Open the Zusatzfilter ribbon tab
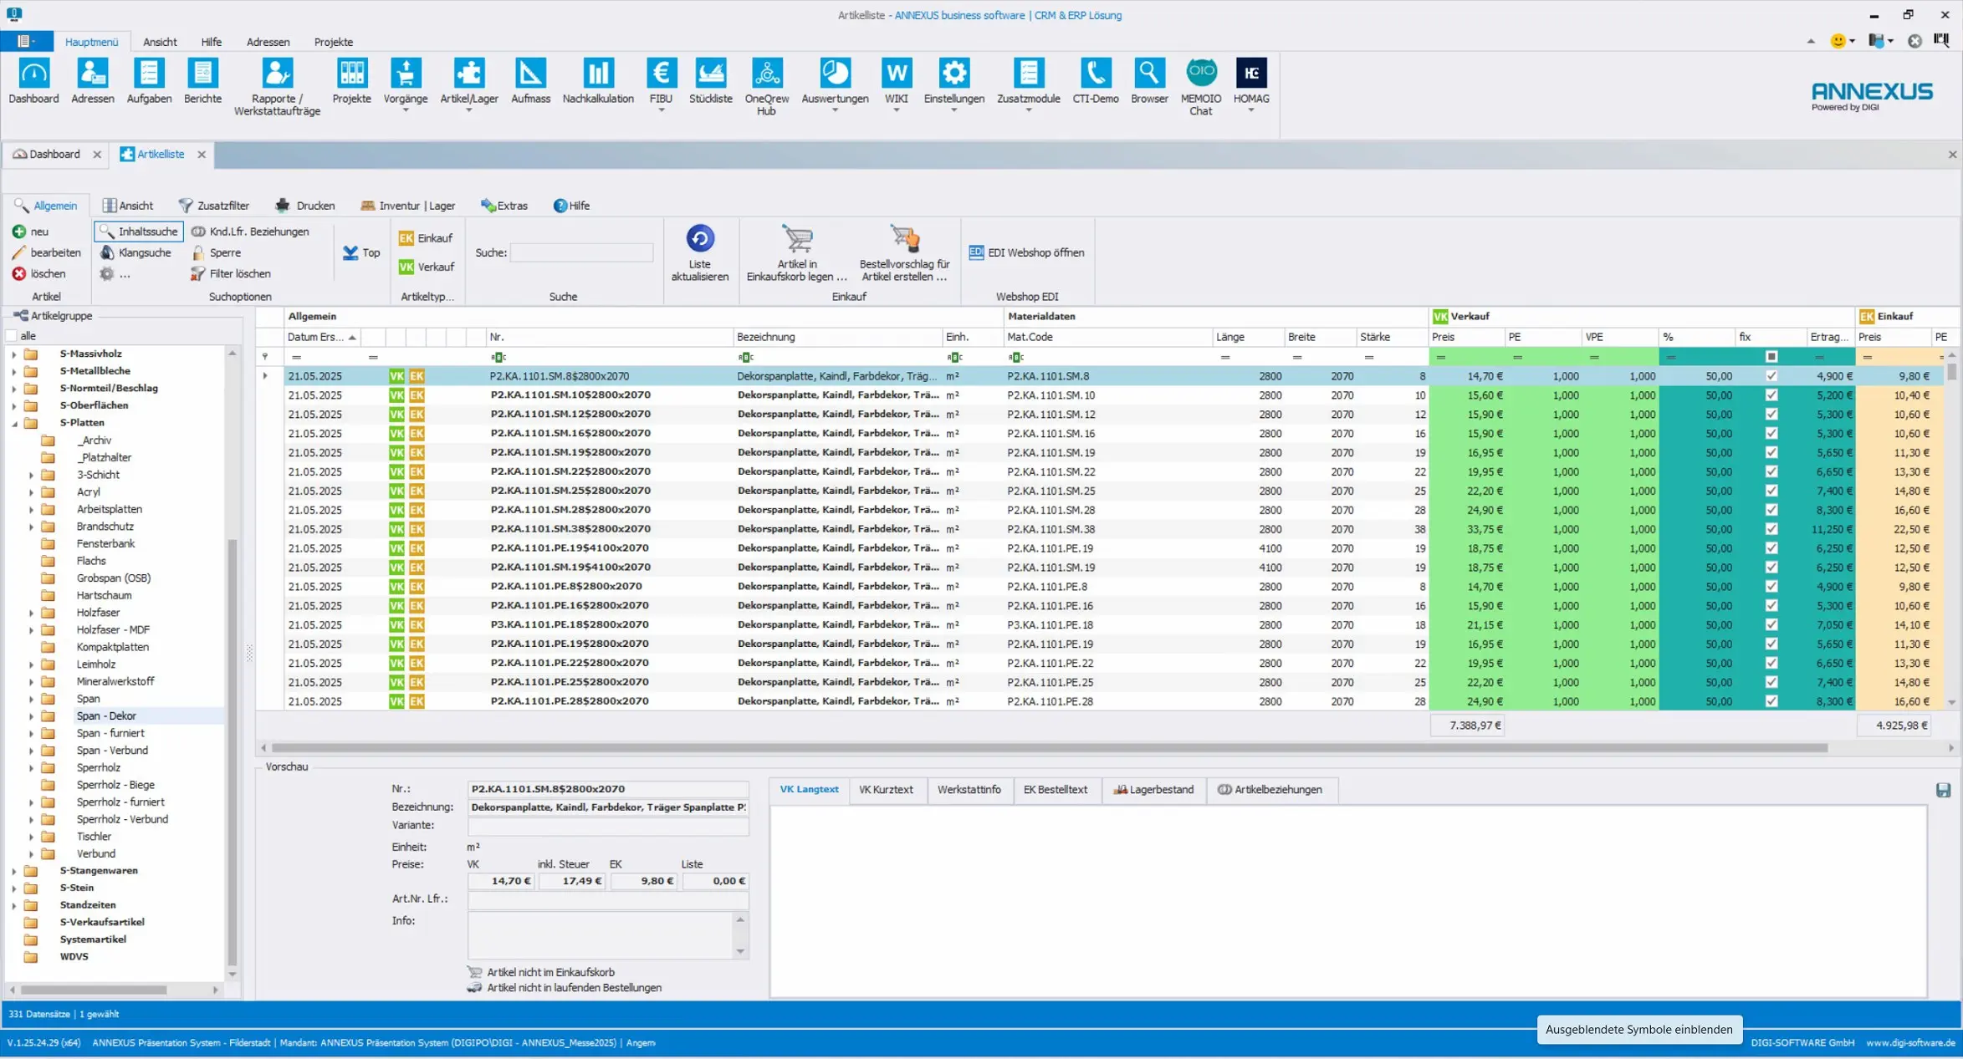This screenshot has width=1963, height=1059. pyautogui.click(x=214, y=206)
